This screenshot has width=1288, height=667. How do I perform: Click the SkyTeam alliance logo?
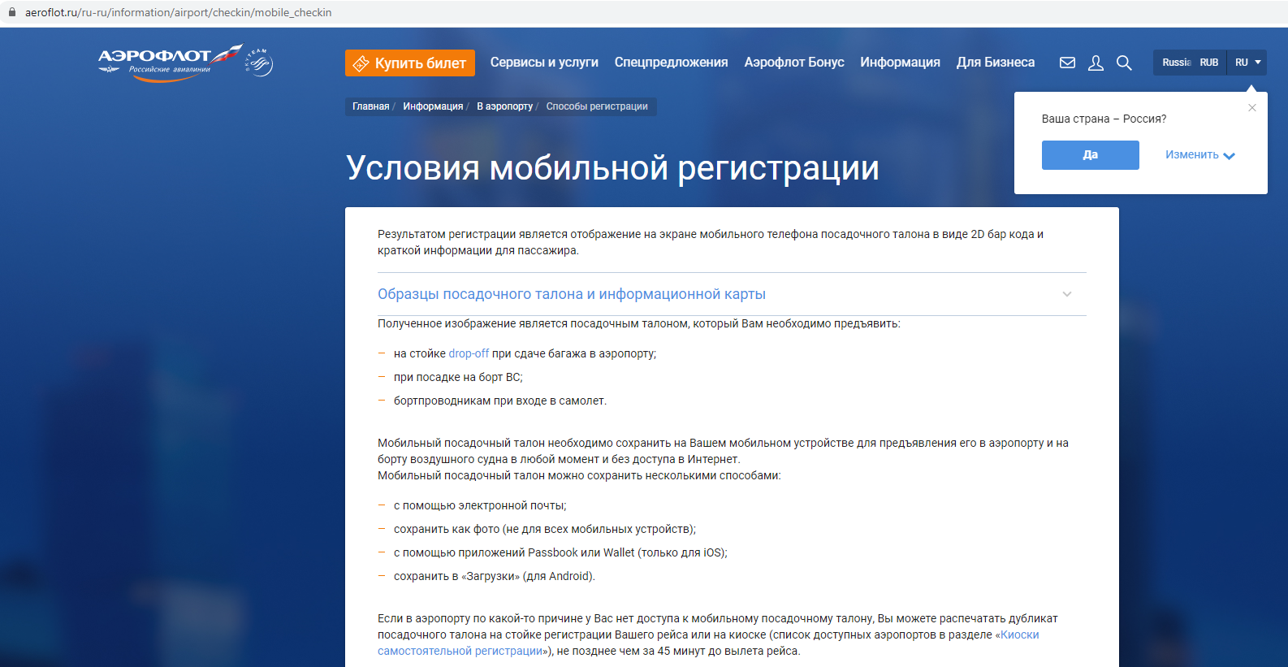pos(259,63)
